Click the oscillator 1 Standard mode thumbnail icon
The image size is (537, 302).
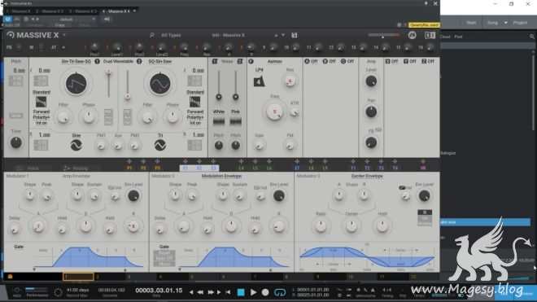point(41,102)
